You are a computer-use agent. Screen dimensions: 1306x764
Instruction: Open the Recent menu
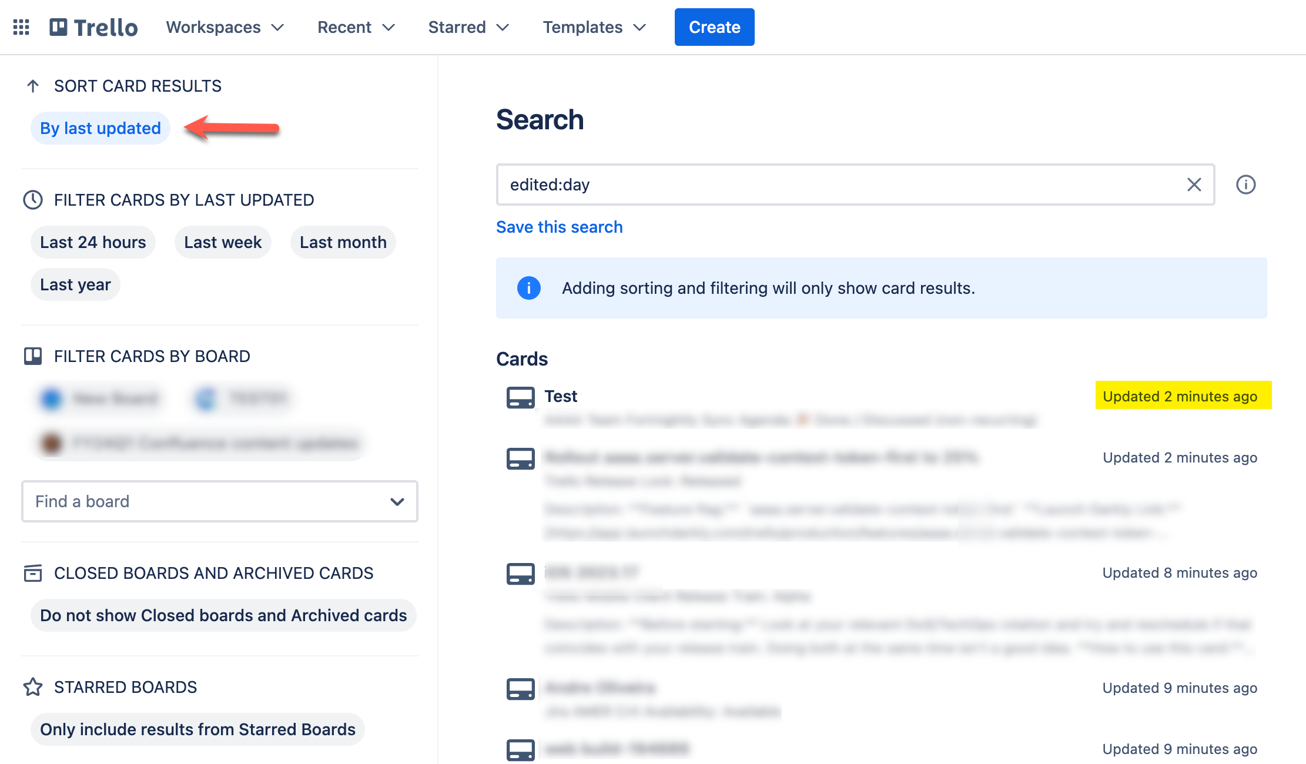click(356, 27)
